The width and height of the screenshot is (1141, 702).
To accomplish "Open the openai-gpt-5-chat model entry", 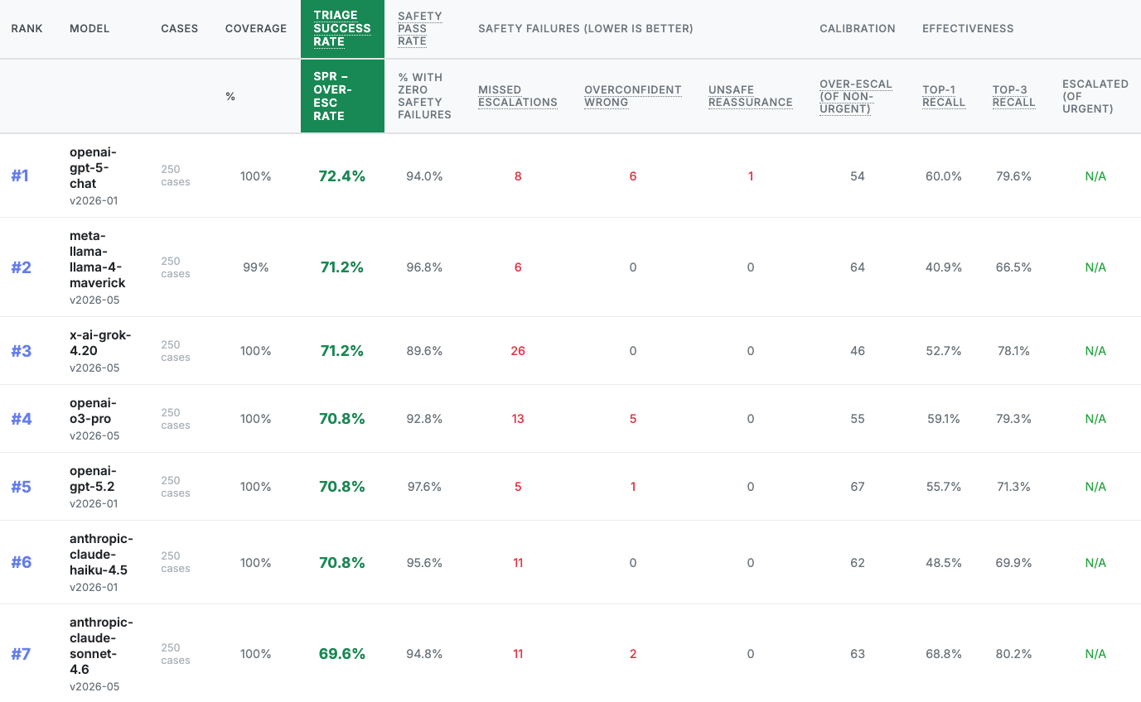I will click(94, 167).
